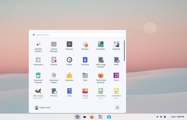Open AisleRiot Solitaire
The width and height of the screenshot is (187, 120).
[38, 47]
